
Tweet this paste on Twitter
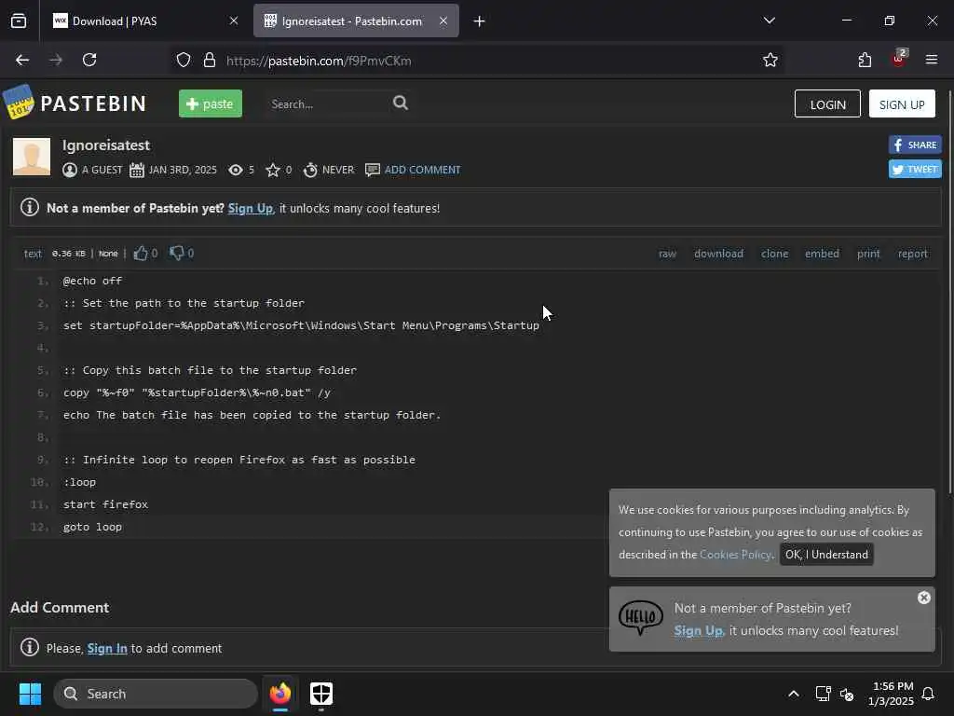915,170
